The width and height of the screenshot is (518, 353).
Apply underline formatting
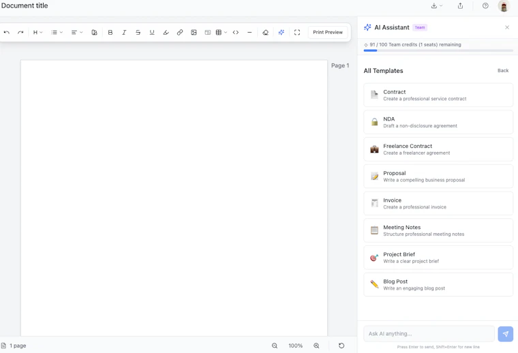coord(152,32)
